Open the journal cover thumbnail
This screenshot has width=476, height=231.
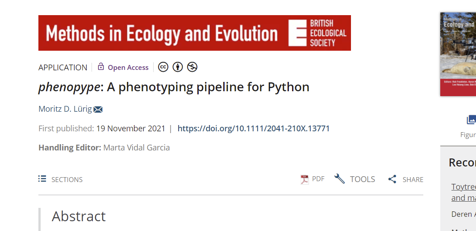458,53
